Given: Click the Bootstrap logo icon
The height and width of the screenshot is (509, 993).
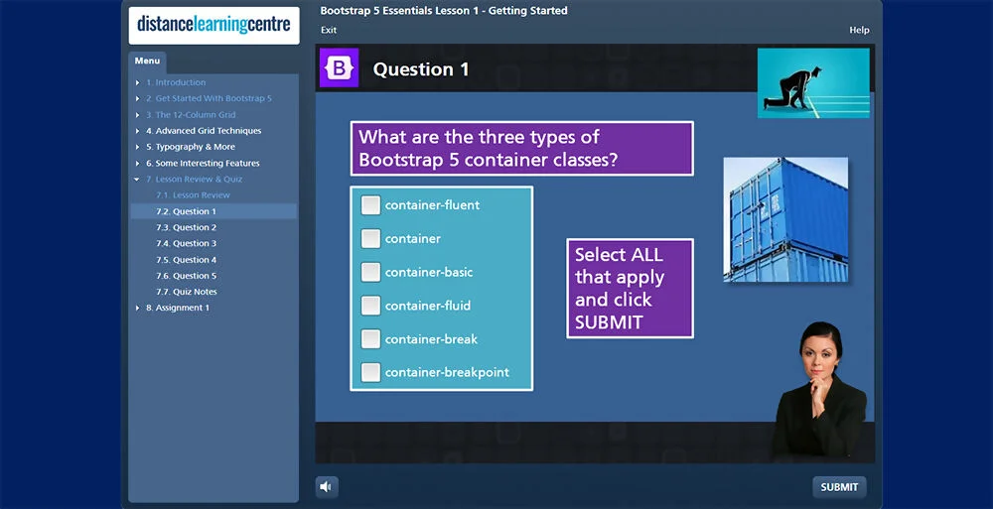Looking at the screenshot, I should 339,68.
